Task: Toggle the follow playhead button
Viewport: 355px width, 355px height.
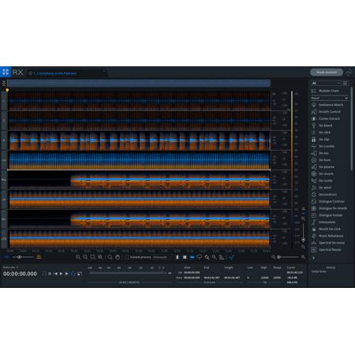Action: pyautogui.click(x=80, y=274)
